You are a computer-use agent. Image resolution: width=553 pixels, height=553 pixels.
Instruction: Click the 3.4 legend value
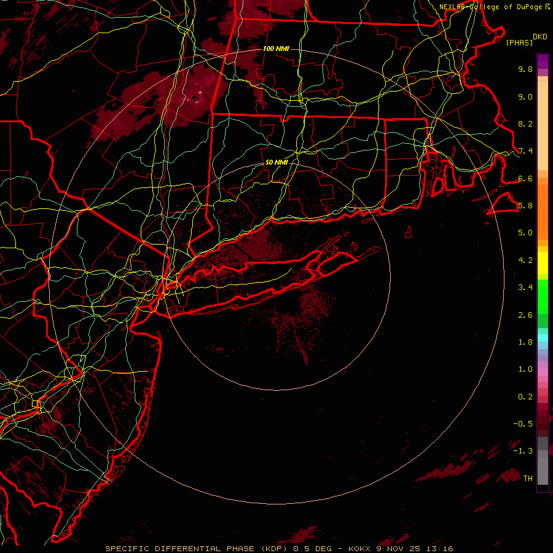525,288
